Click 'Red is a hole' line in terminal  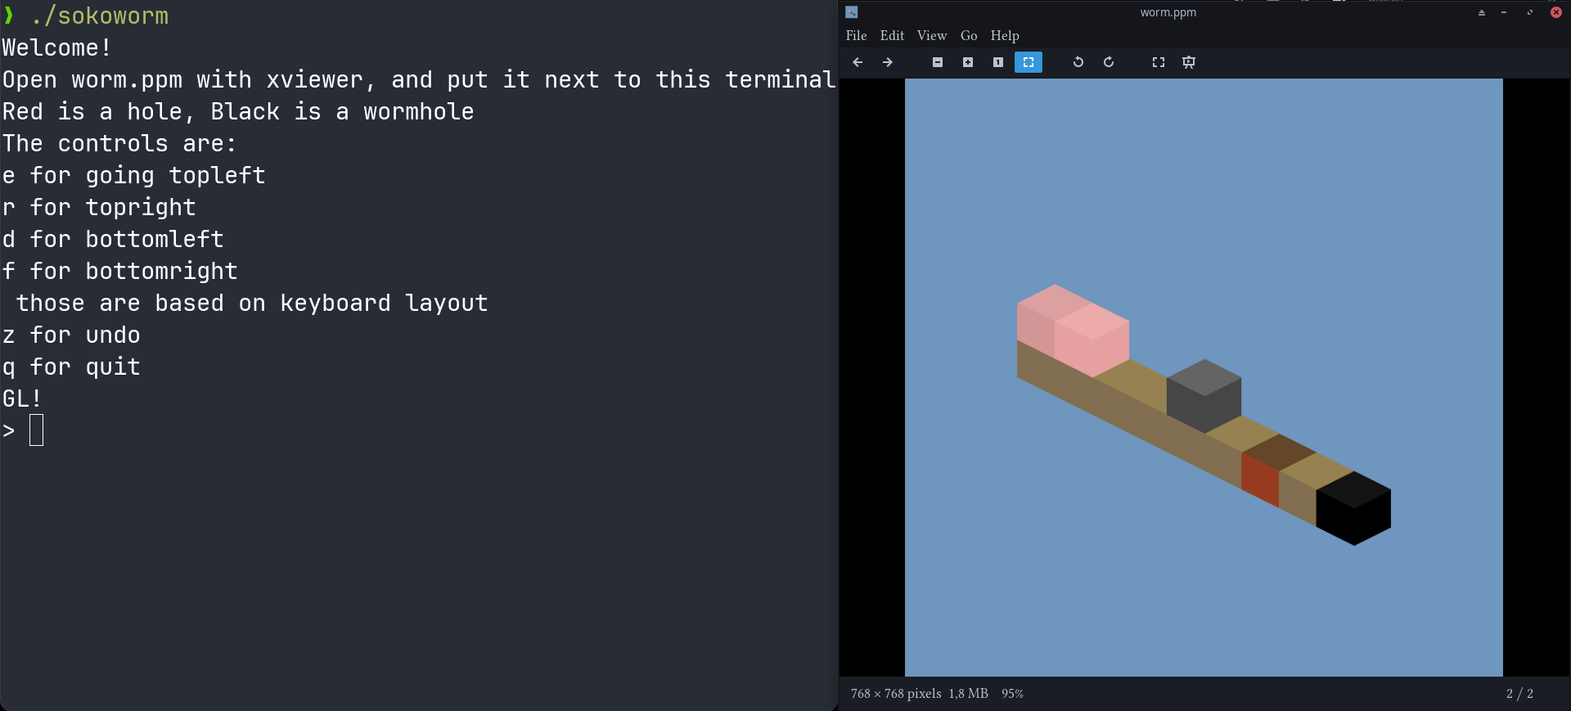point(238,111)
